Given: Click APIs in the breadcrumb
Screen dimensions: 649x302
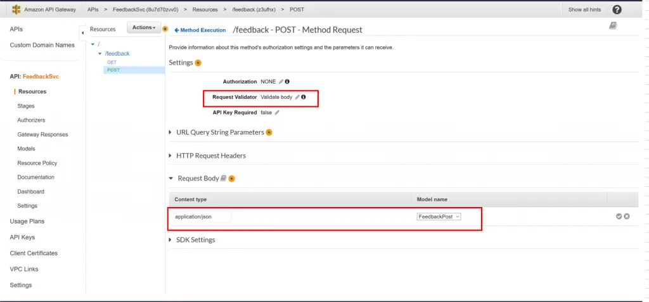Looking at the screenshot, I should point(93,9).
